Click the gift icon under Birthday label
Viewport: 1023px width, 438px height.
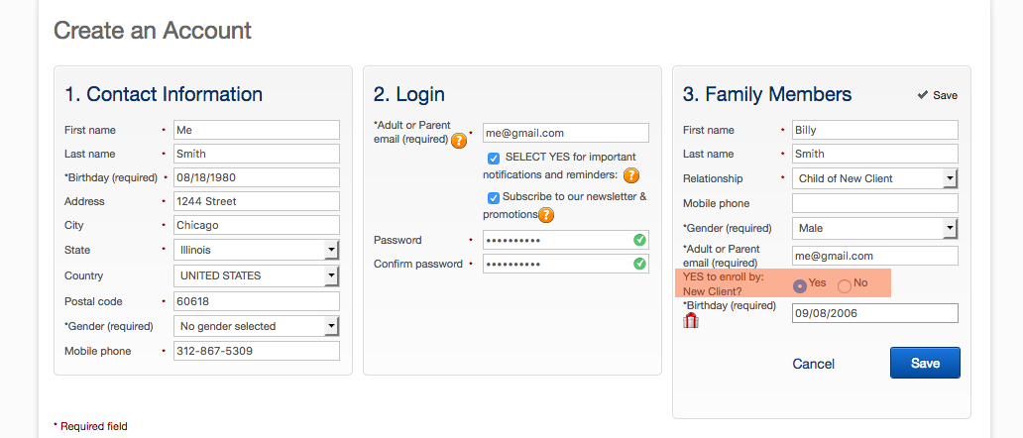point(691,321)
